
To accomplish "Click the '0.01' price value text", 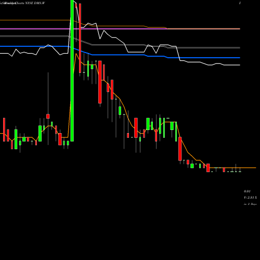I will tap(247, 191).
